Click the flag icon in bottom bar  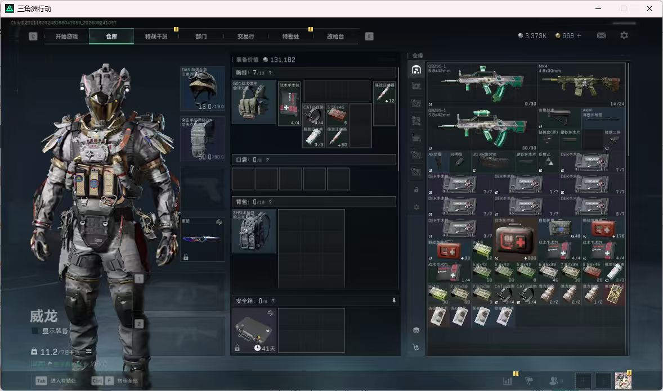529,381
